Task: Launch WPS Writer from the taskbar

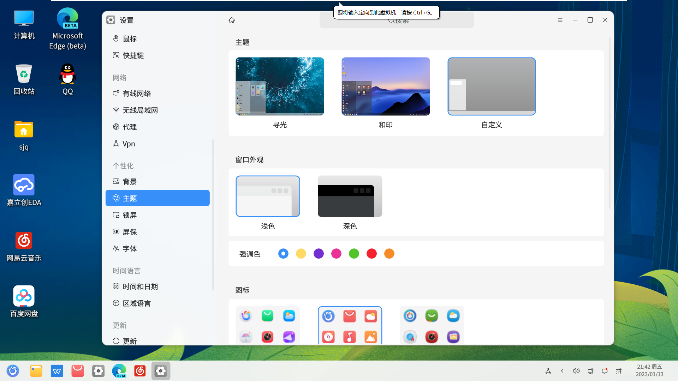Action: point(57,371)
